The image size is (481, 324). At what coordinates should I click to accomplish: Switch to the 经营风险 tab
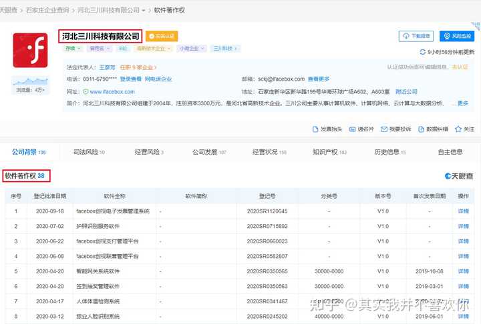point(149,152)
